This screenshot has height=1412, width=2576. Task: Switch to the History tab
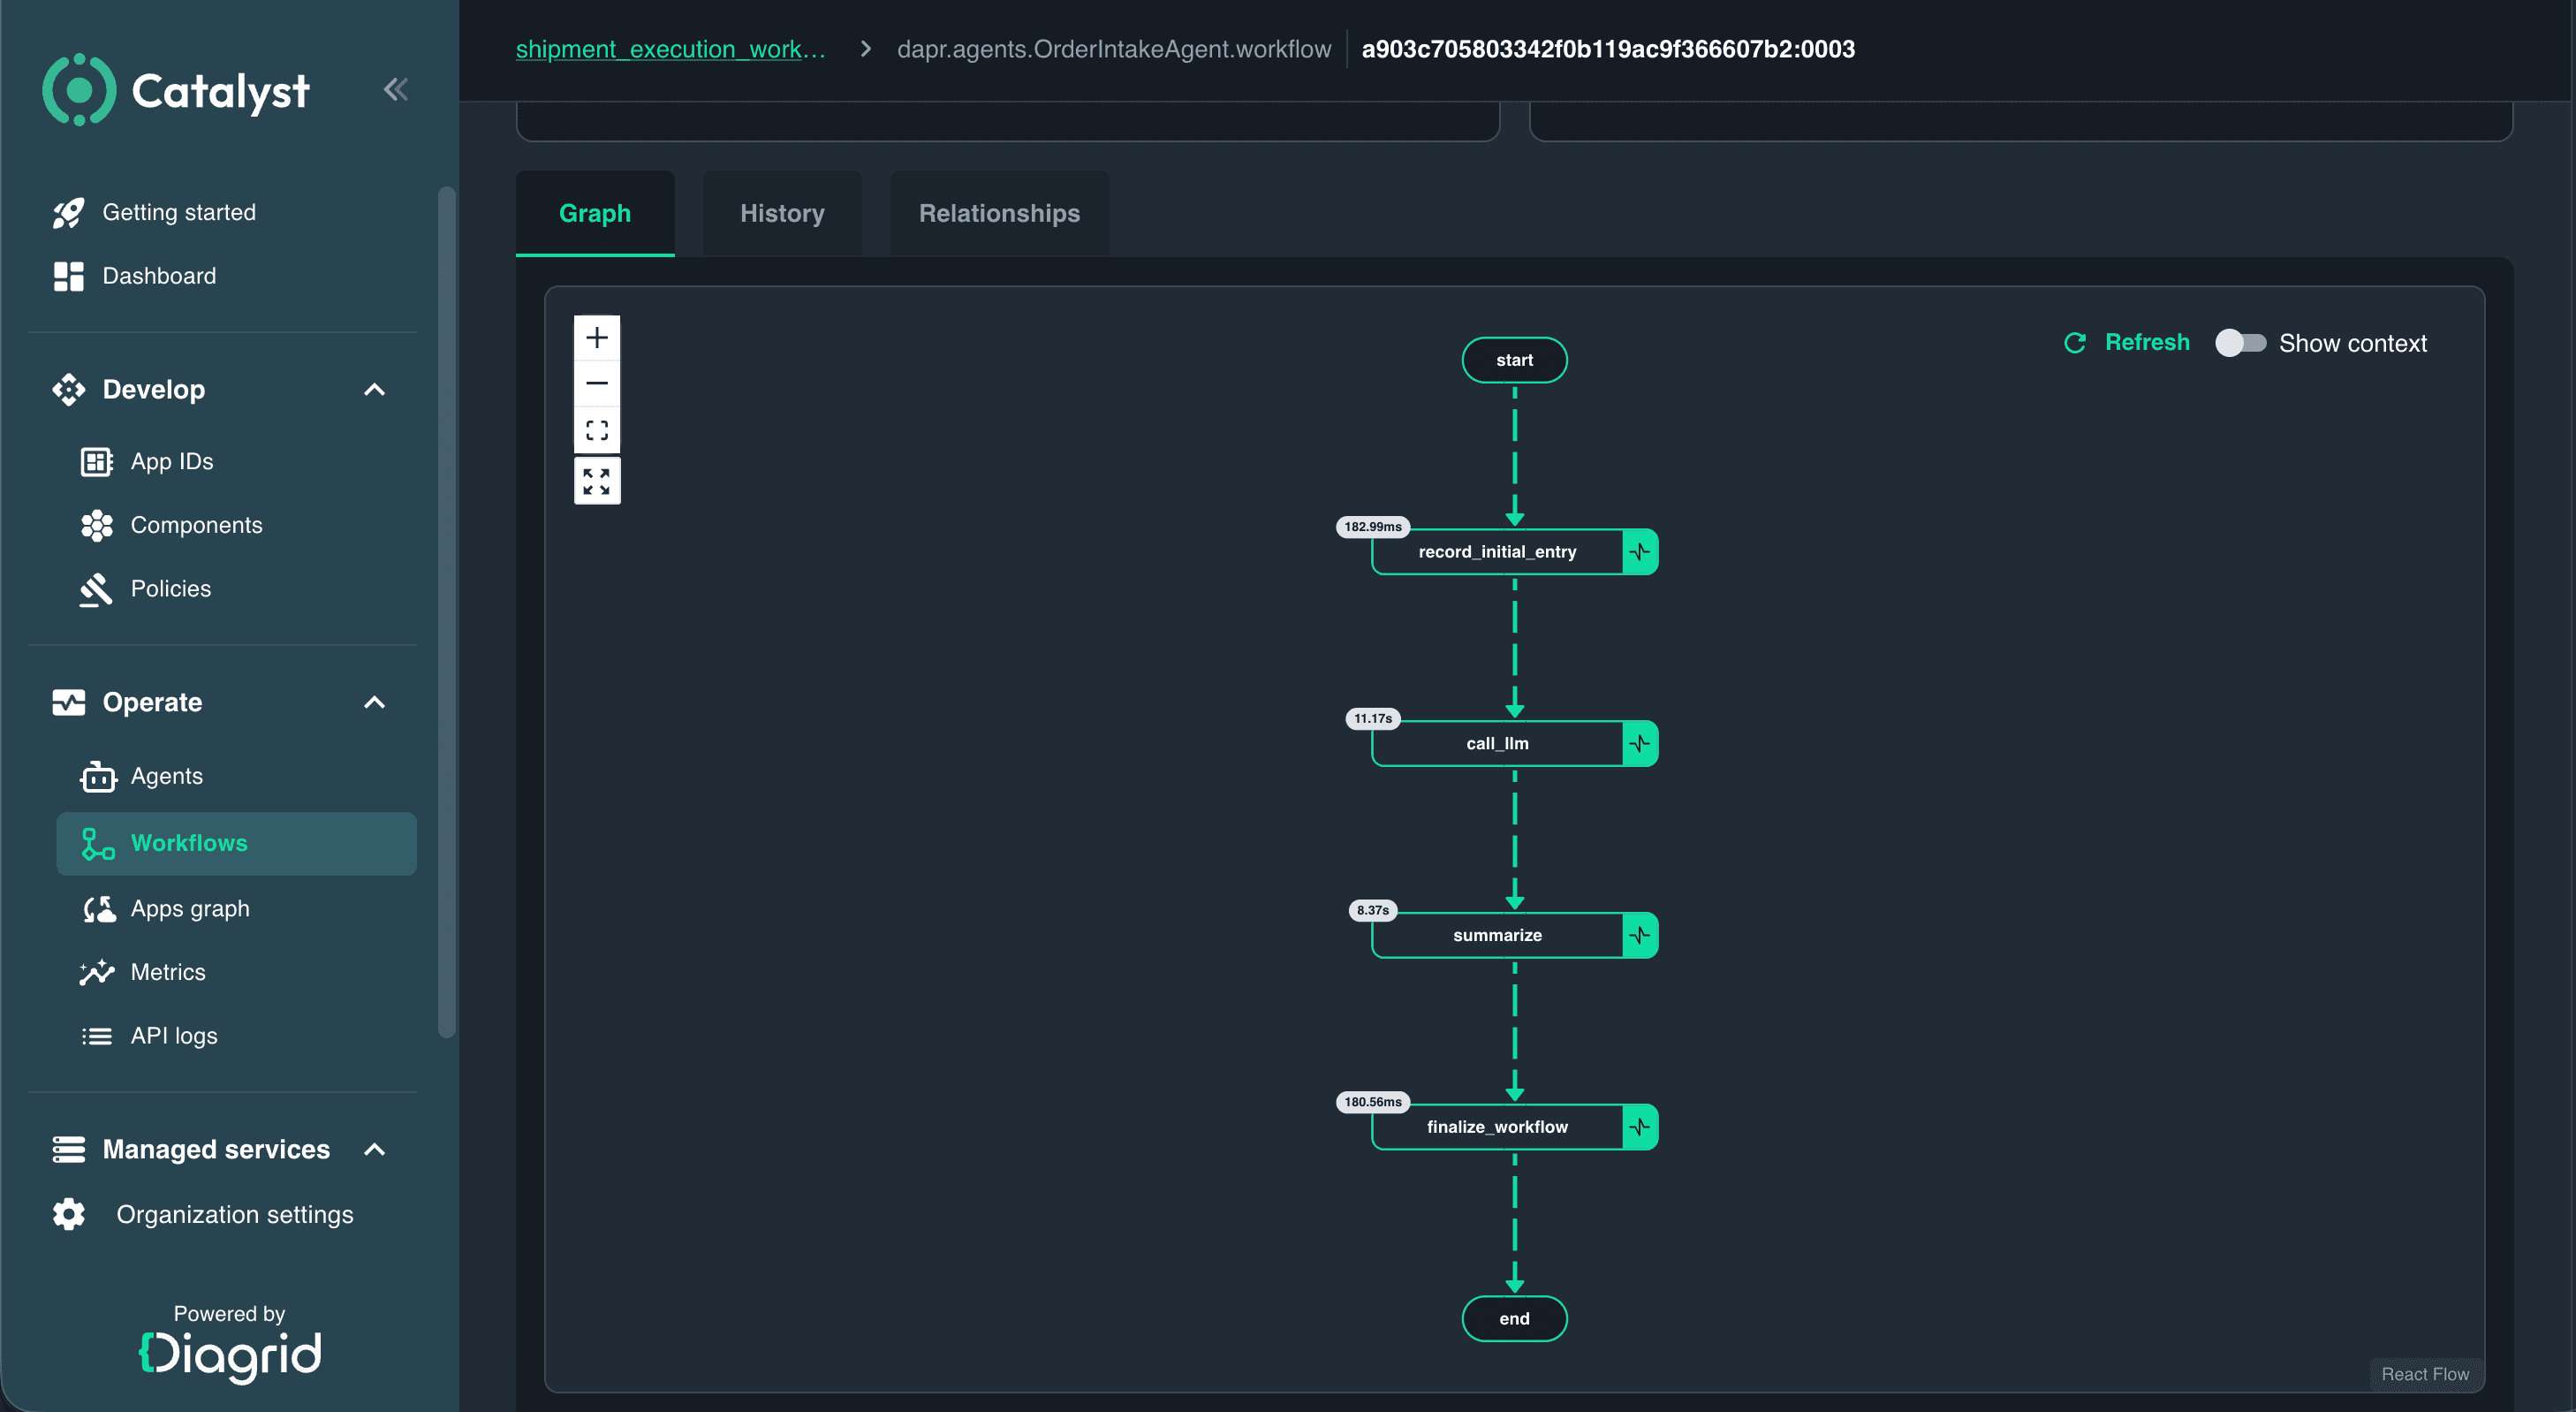pos(782,213)
